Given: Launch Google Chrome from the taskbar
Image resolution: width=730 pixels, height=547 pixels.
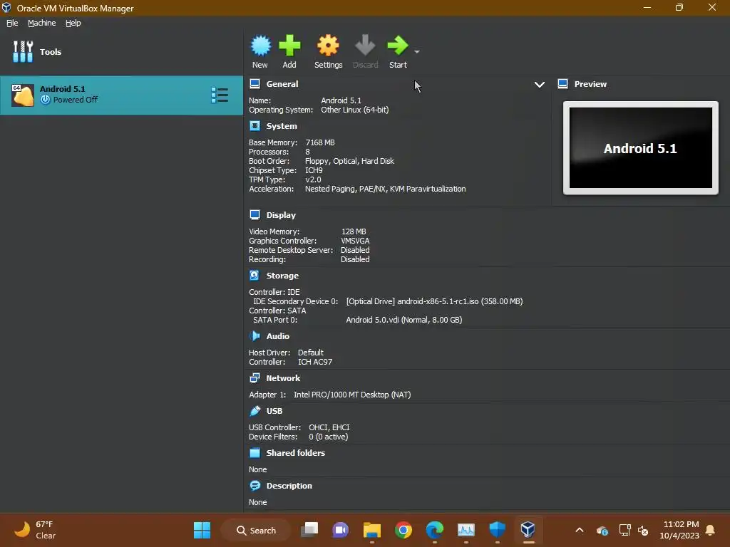Looking at the screenshot, I should pyautogui.click(x=403, y=530).
